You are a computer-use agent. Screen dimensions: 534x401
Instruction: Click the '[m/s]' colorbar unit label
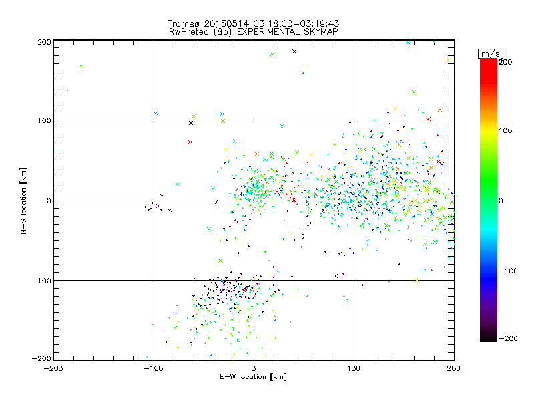[x=491, y=53]
